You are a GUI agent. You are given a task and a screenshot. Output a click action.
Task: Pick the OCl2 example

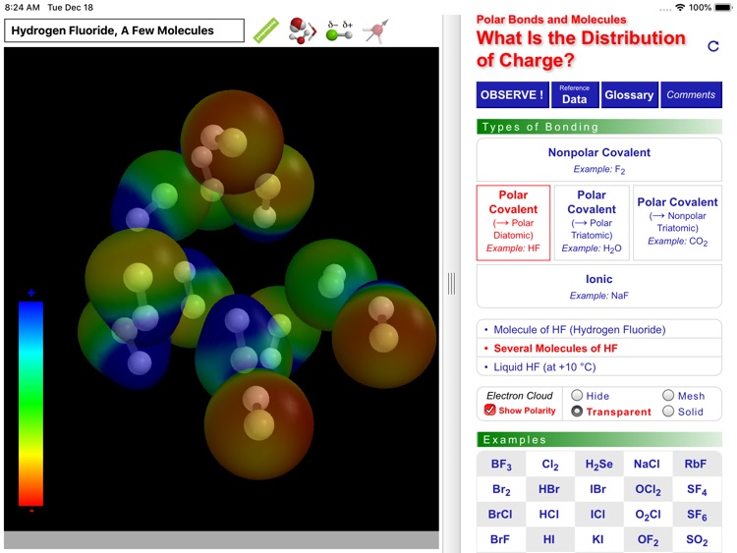click(x=648, y=489)
